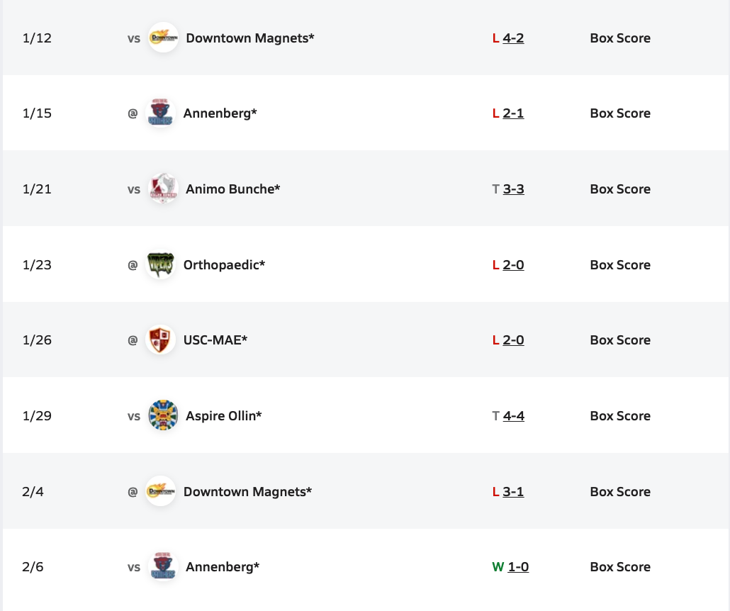
Task: Open the 4-4 tie versus Aspire Ollin
Action: (x=513, y=416)
